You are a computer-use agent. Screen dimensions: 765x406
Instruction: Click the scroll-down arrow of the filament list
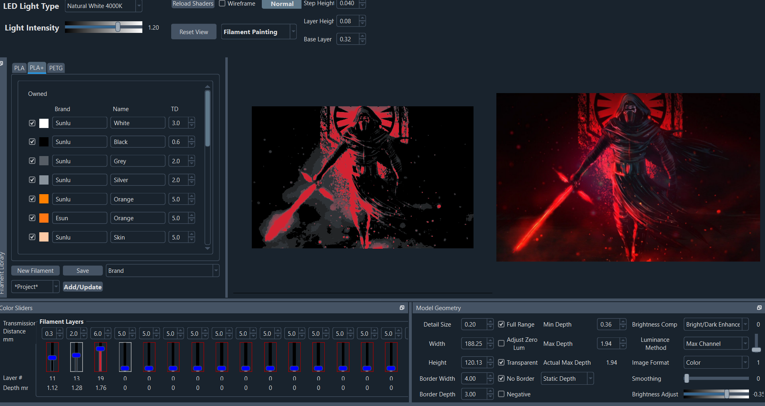pyautogui.click(x=207, y=248)
